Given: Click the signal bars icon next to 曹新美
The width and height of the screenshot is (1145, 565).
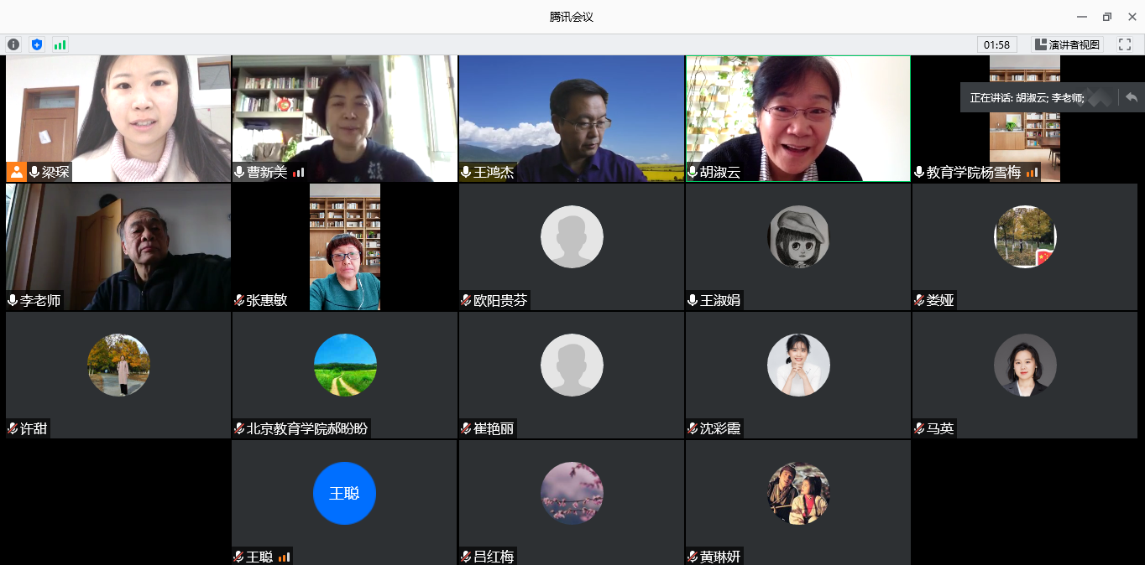Looking at the screenshot, I should tap(298, 173).
